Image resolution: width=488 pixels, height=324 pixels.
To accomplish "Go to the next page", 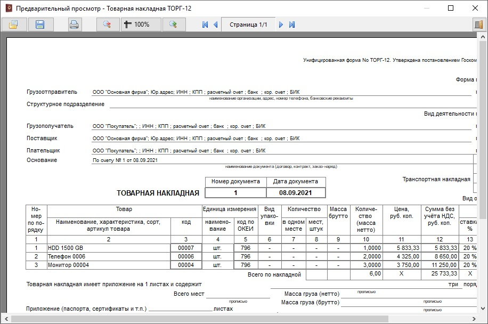I will pos(281,25).
